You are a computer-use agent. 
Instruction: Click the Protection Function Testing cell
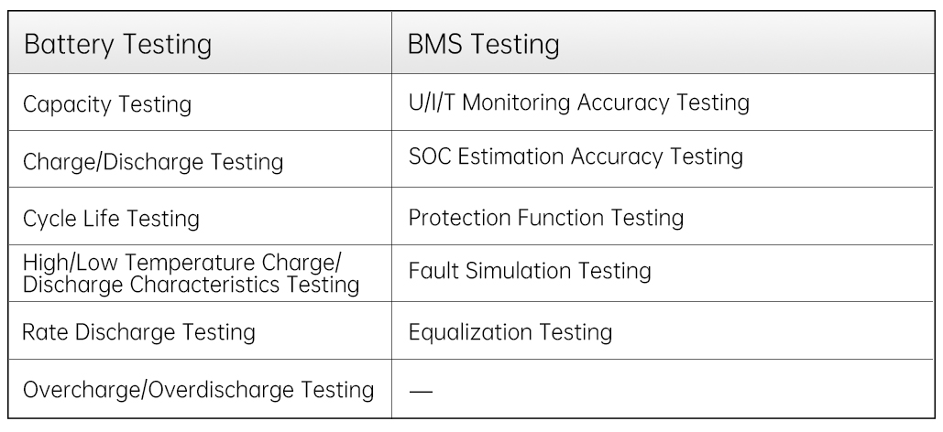click(x=546, y=218)
